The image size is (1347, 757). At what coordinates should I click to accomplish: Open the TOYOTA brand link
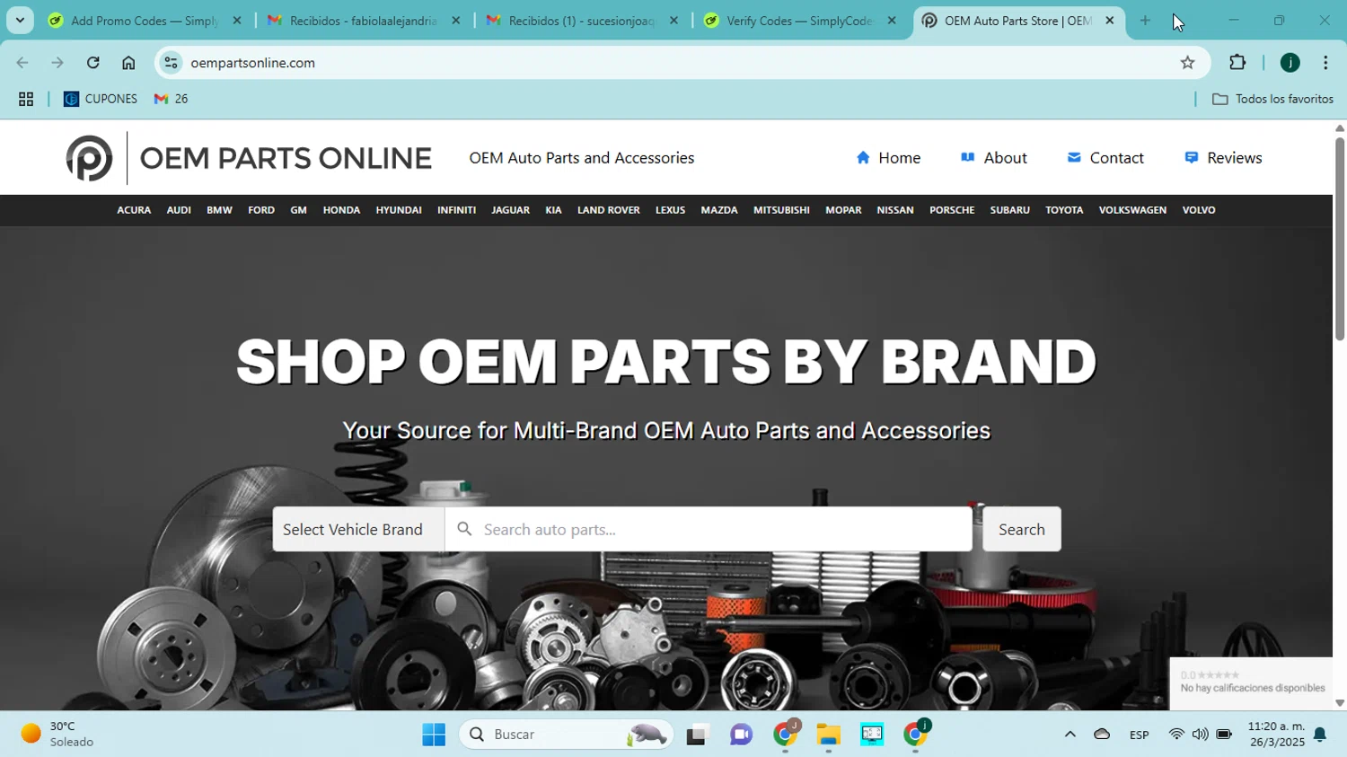coord(1064,210)
